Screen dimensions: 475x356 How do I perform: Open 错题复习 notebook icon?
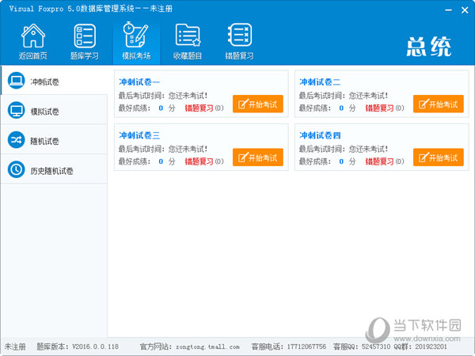pyautogui.click(x=239, y=35)
